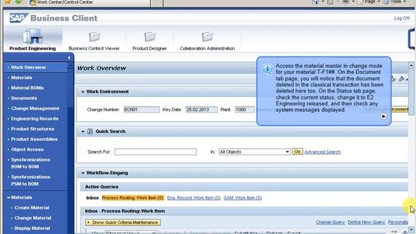Open the Advanced Search link
416x234 pixels.
322,152
